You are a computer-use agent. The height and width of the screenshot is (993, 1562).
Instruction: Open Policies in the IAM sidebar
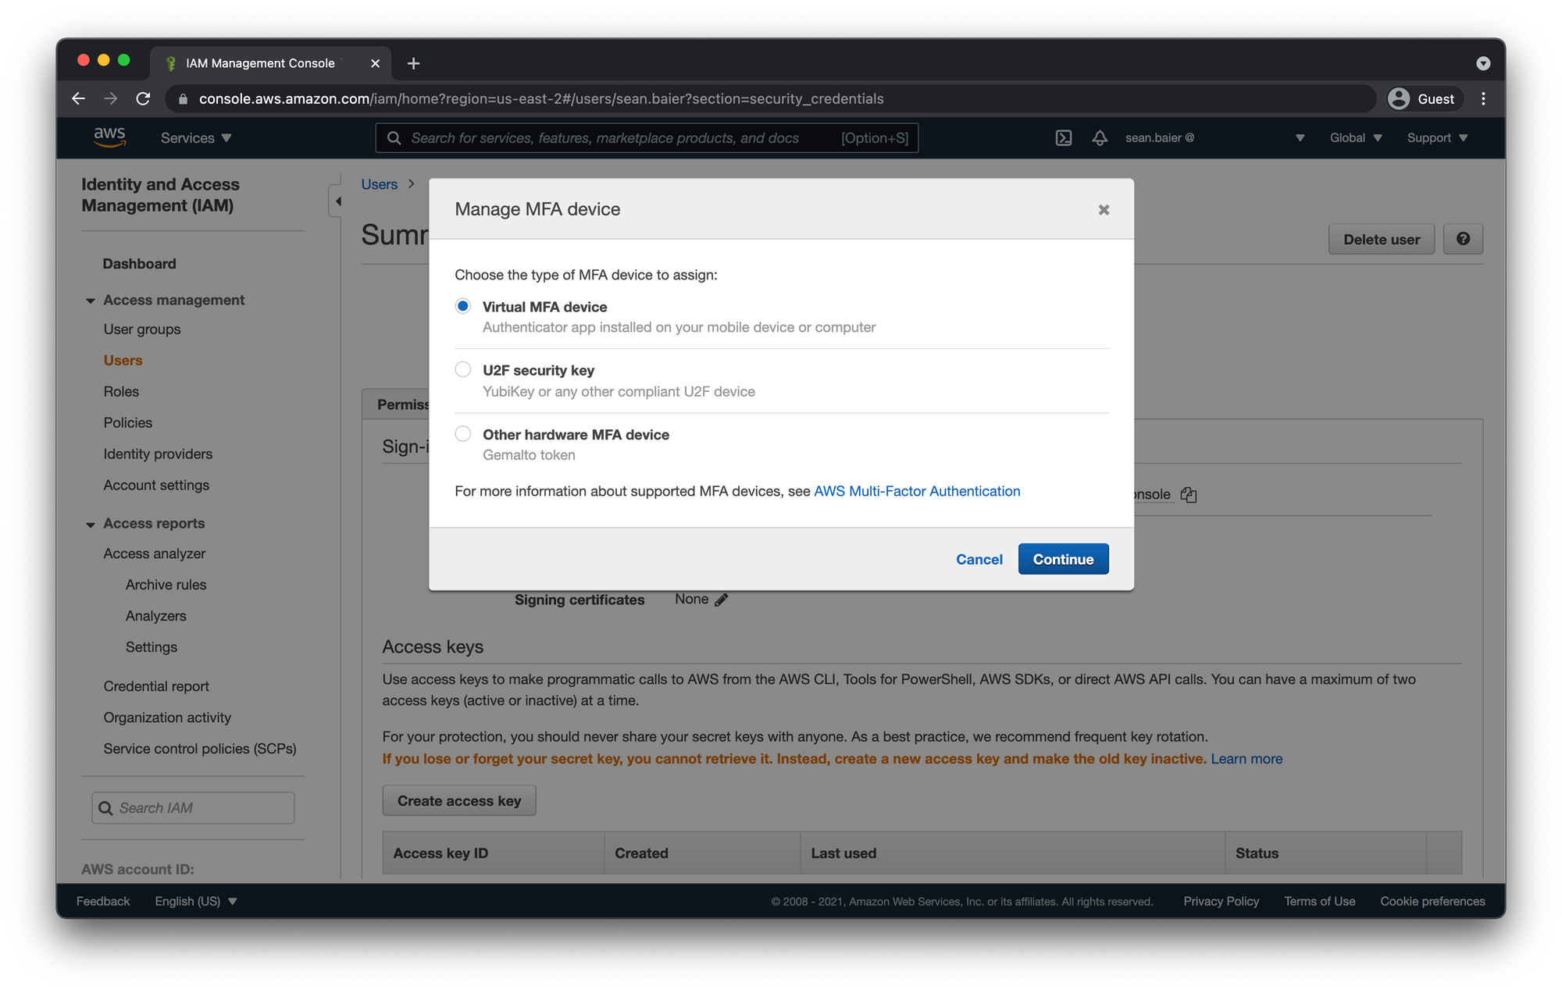(x=128, y=423)
